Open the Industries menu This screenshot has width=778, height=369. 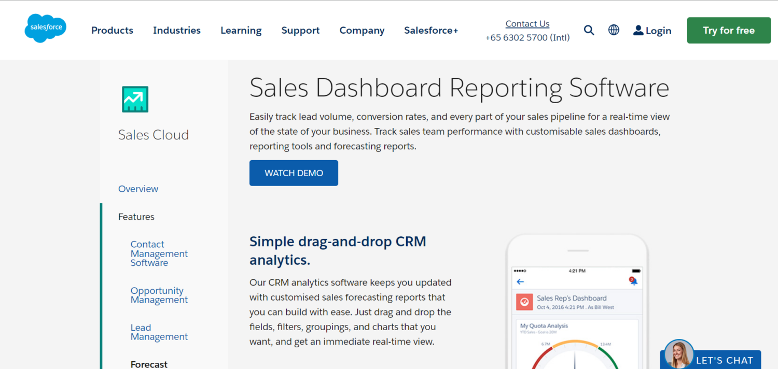point(176,30)
